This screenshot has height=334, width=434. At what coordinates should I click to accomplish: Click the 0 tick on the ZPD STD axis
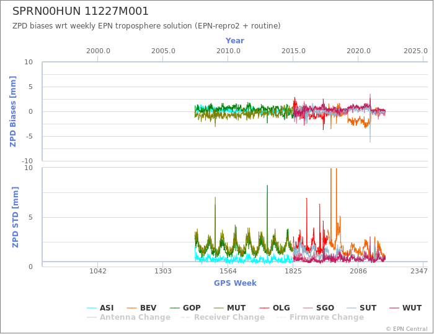coord(31,267)
